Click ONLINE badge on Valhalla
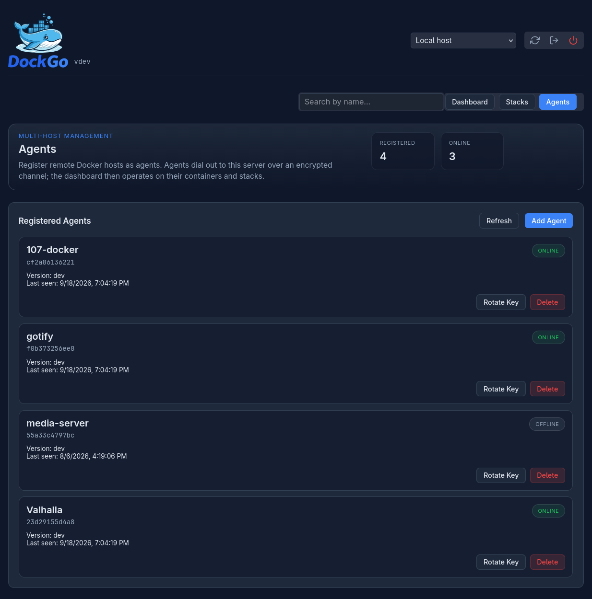The width and height of the screenshot is (592, 599). pyautogui.click(x=548, y=511)
